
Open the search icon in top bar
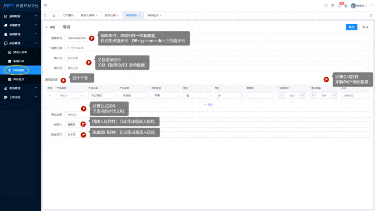(x=326, y=6)
